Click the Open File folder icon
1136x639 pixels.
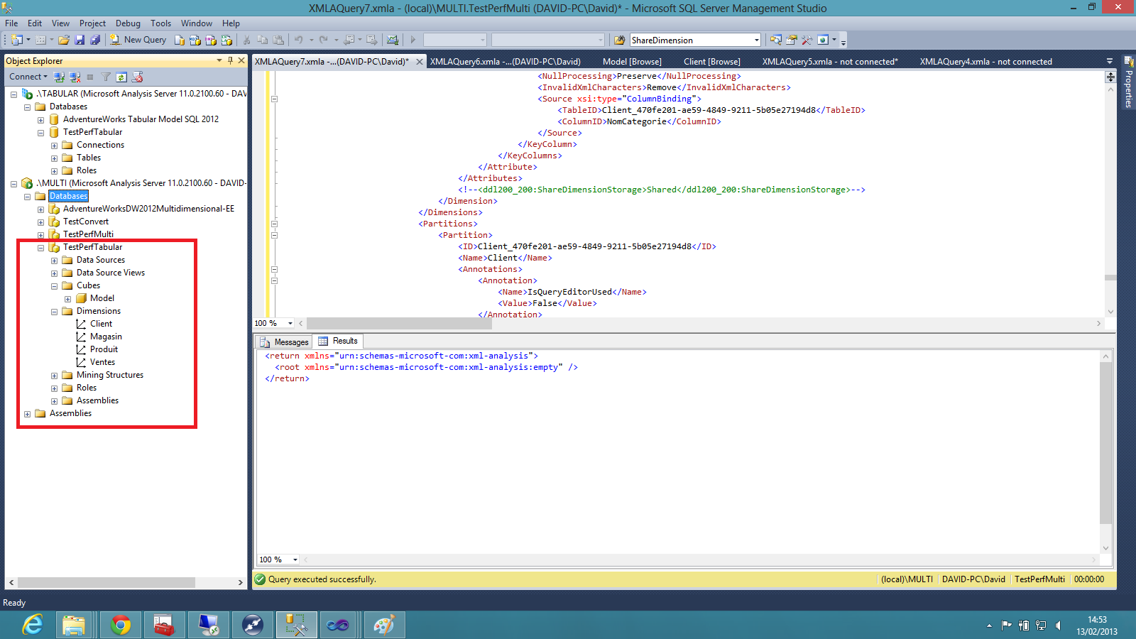coord(64,40)
